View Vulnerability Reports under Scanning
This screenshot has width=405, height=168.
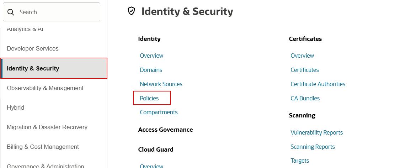[317, 133]
